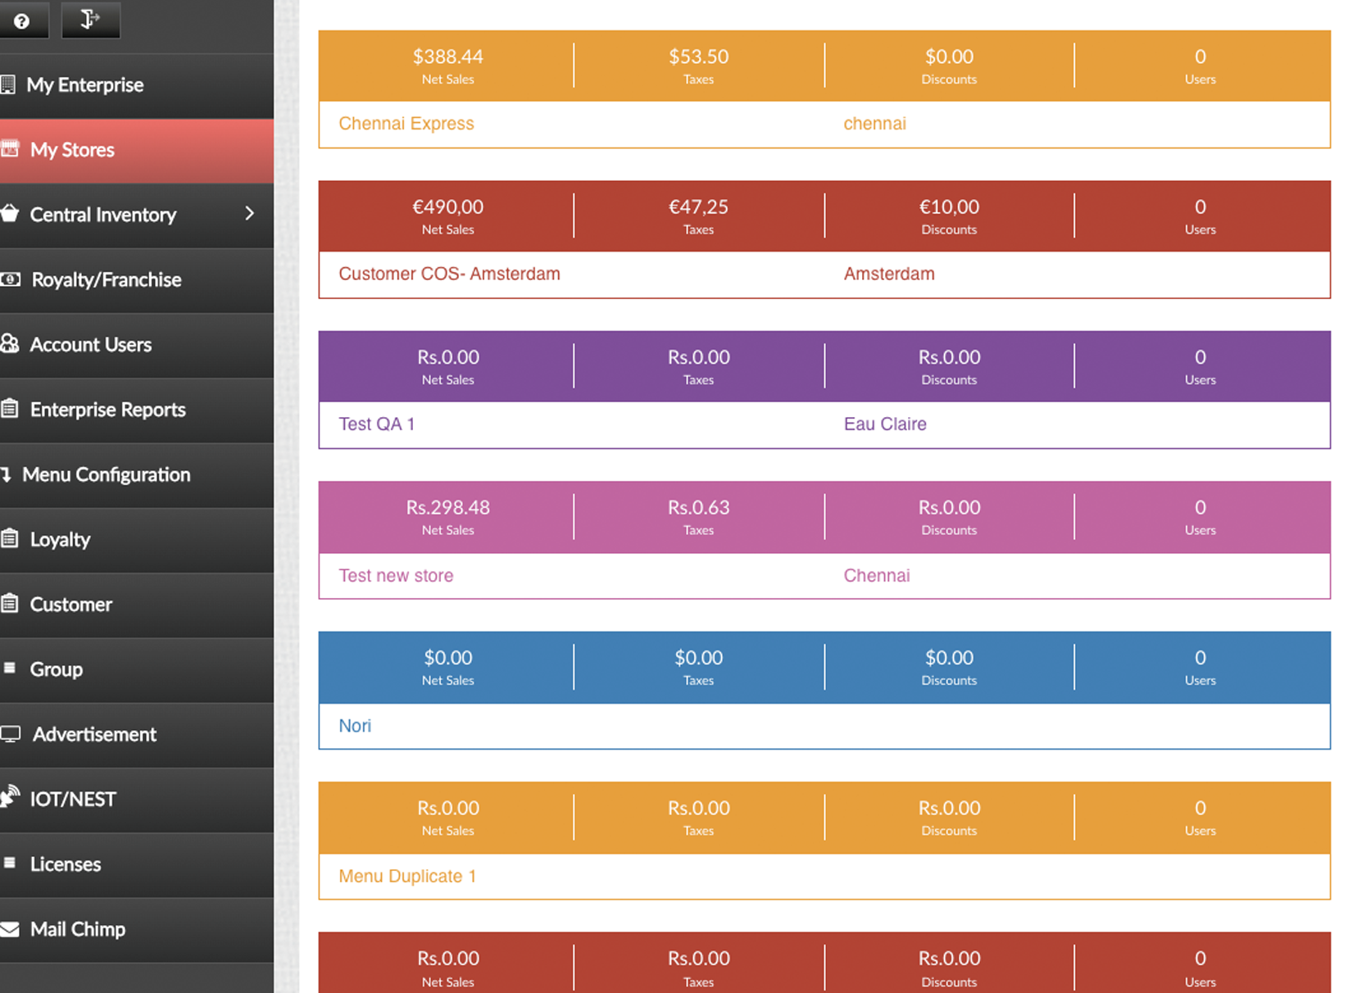Open the Group menu item
This screenshot has height=993, width=1357.
point(137,669)
